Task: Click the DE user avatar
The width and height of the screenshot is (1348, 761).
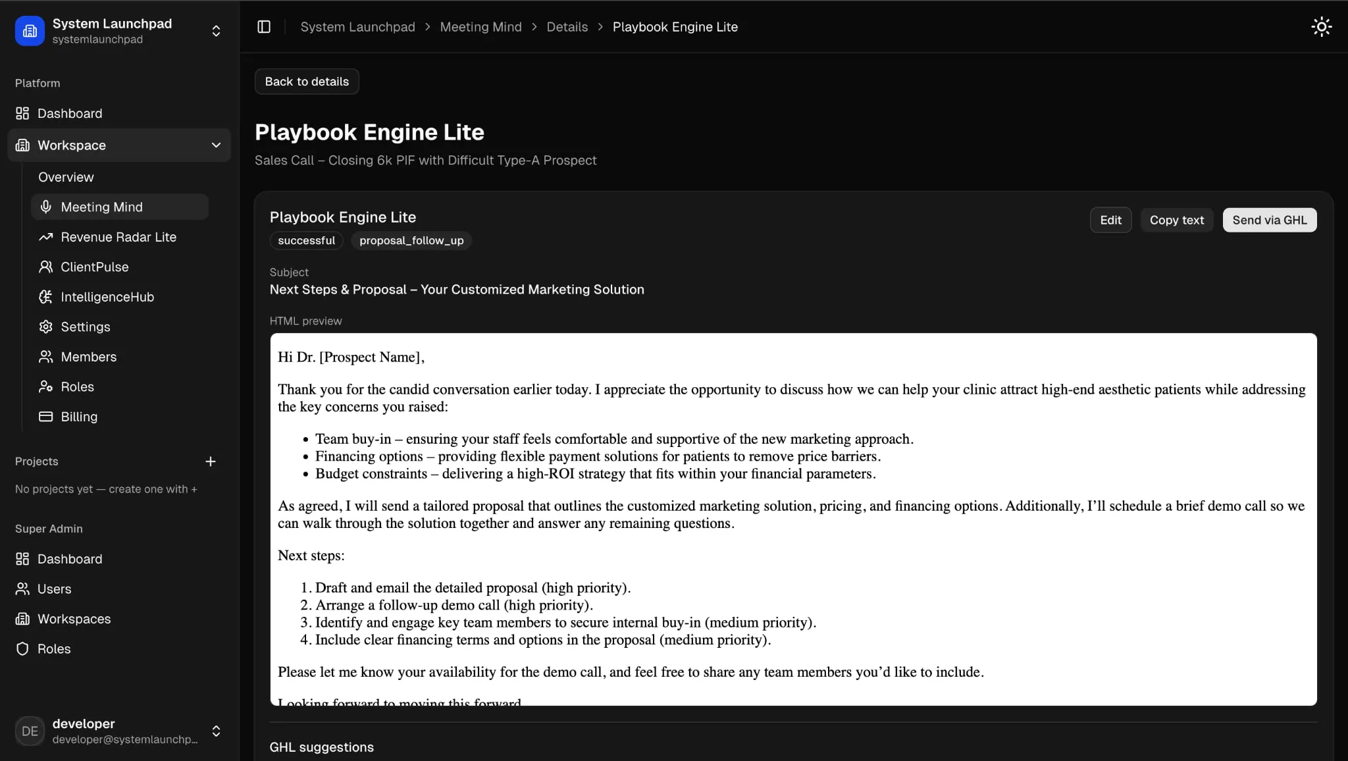Action: 30,731
